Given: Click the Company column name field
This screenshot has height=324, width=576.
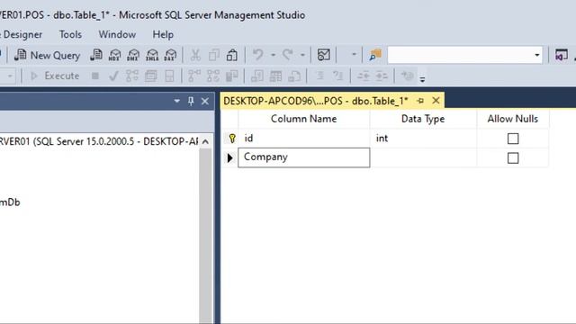Looking at the screenshot, I should [x=304, y=157].
